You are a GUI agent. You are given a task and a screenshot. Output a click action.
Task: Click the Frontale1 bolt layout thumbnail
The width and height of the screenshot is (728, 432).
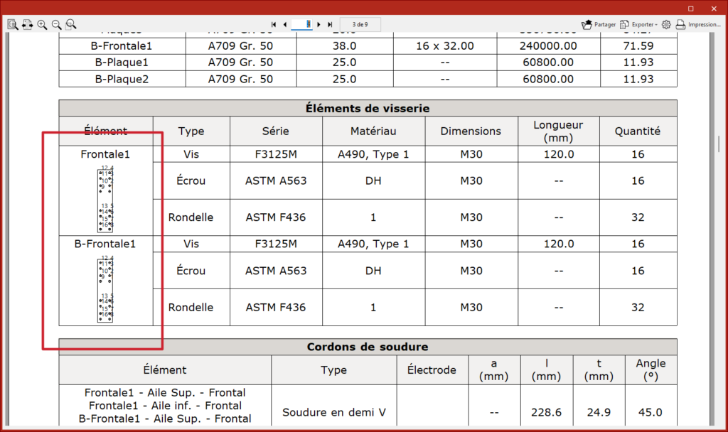click(x=105, y=199)
